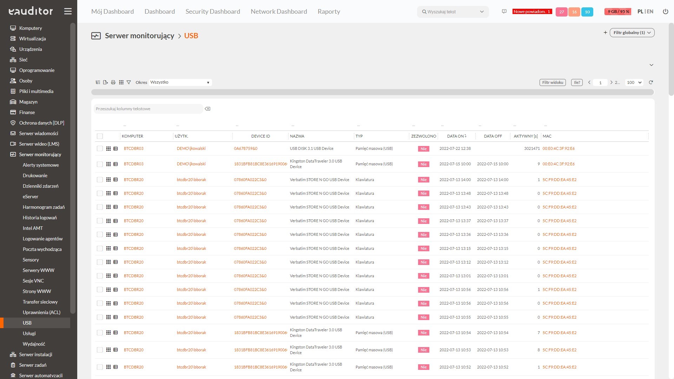Click the export file icon in the toolbar
The width and height of the screenshot is (674, 379).
click(x=105, y=82)
